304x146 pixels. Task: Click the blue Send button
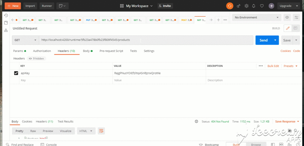[263, 40]
